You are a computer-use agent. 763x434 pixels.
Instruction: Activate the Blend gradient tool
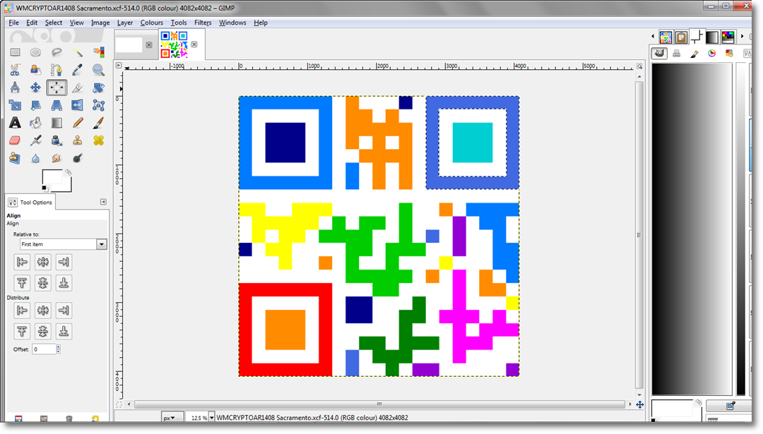coord(57,123)
